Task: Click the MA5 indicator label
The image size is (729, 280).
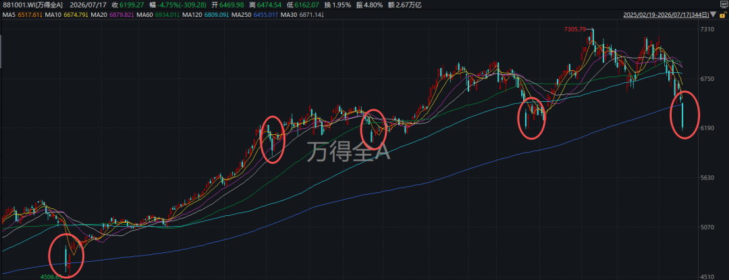Action: coord(9,16)
